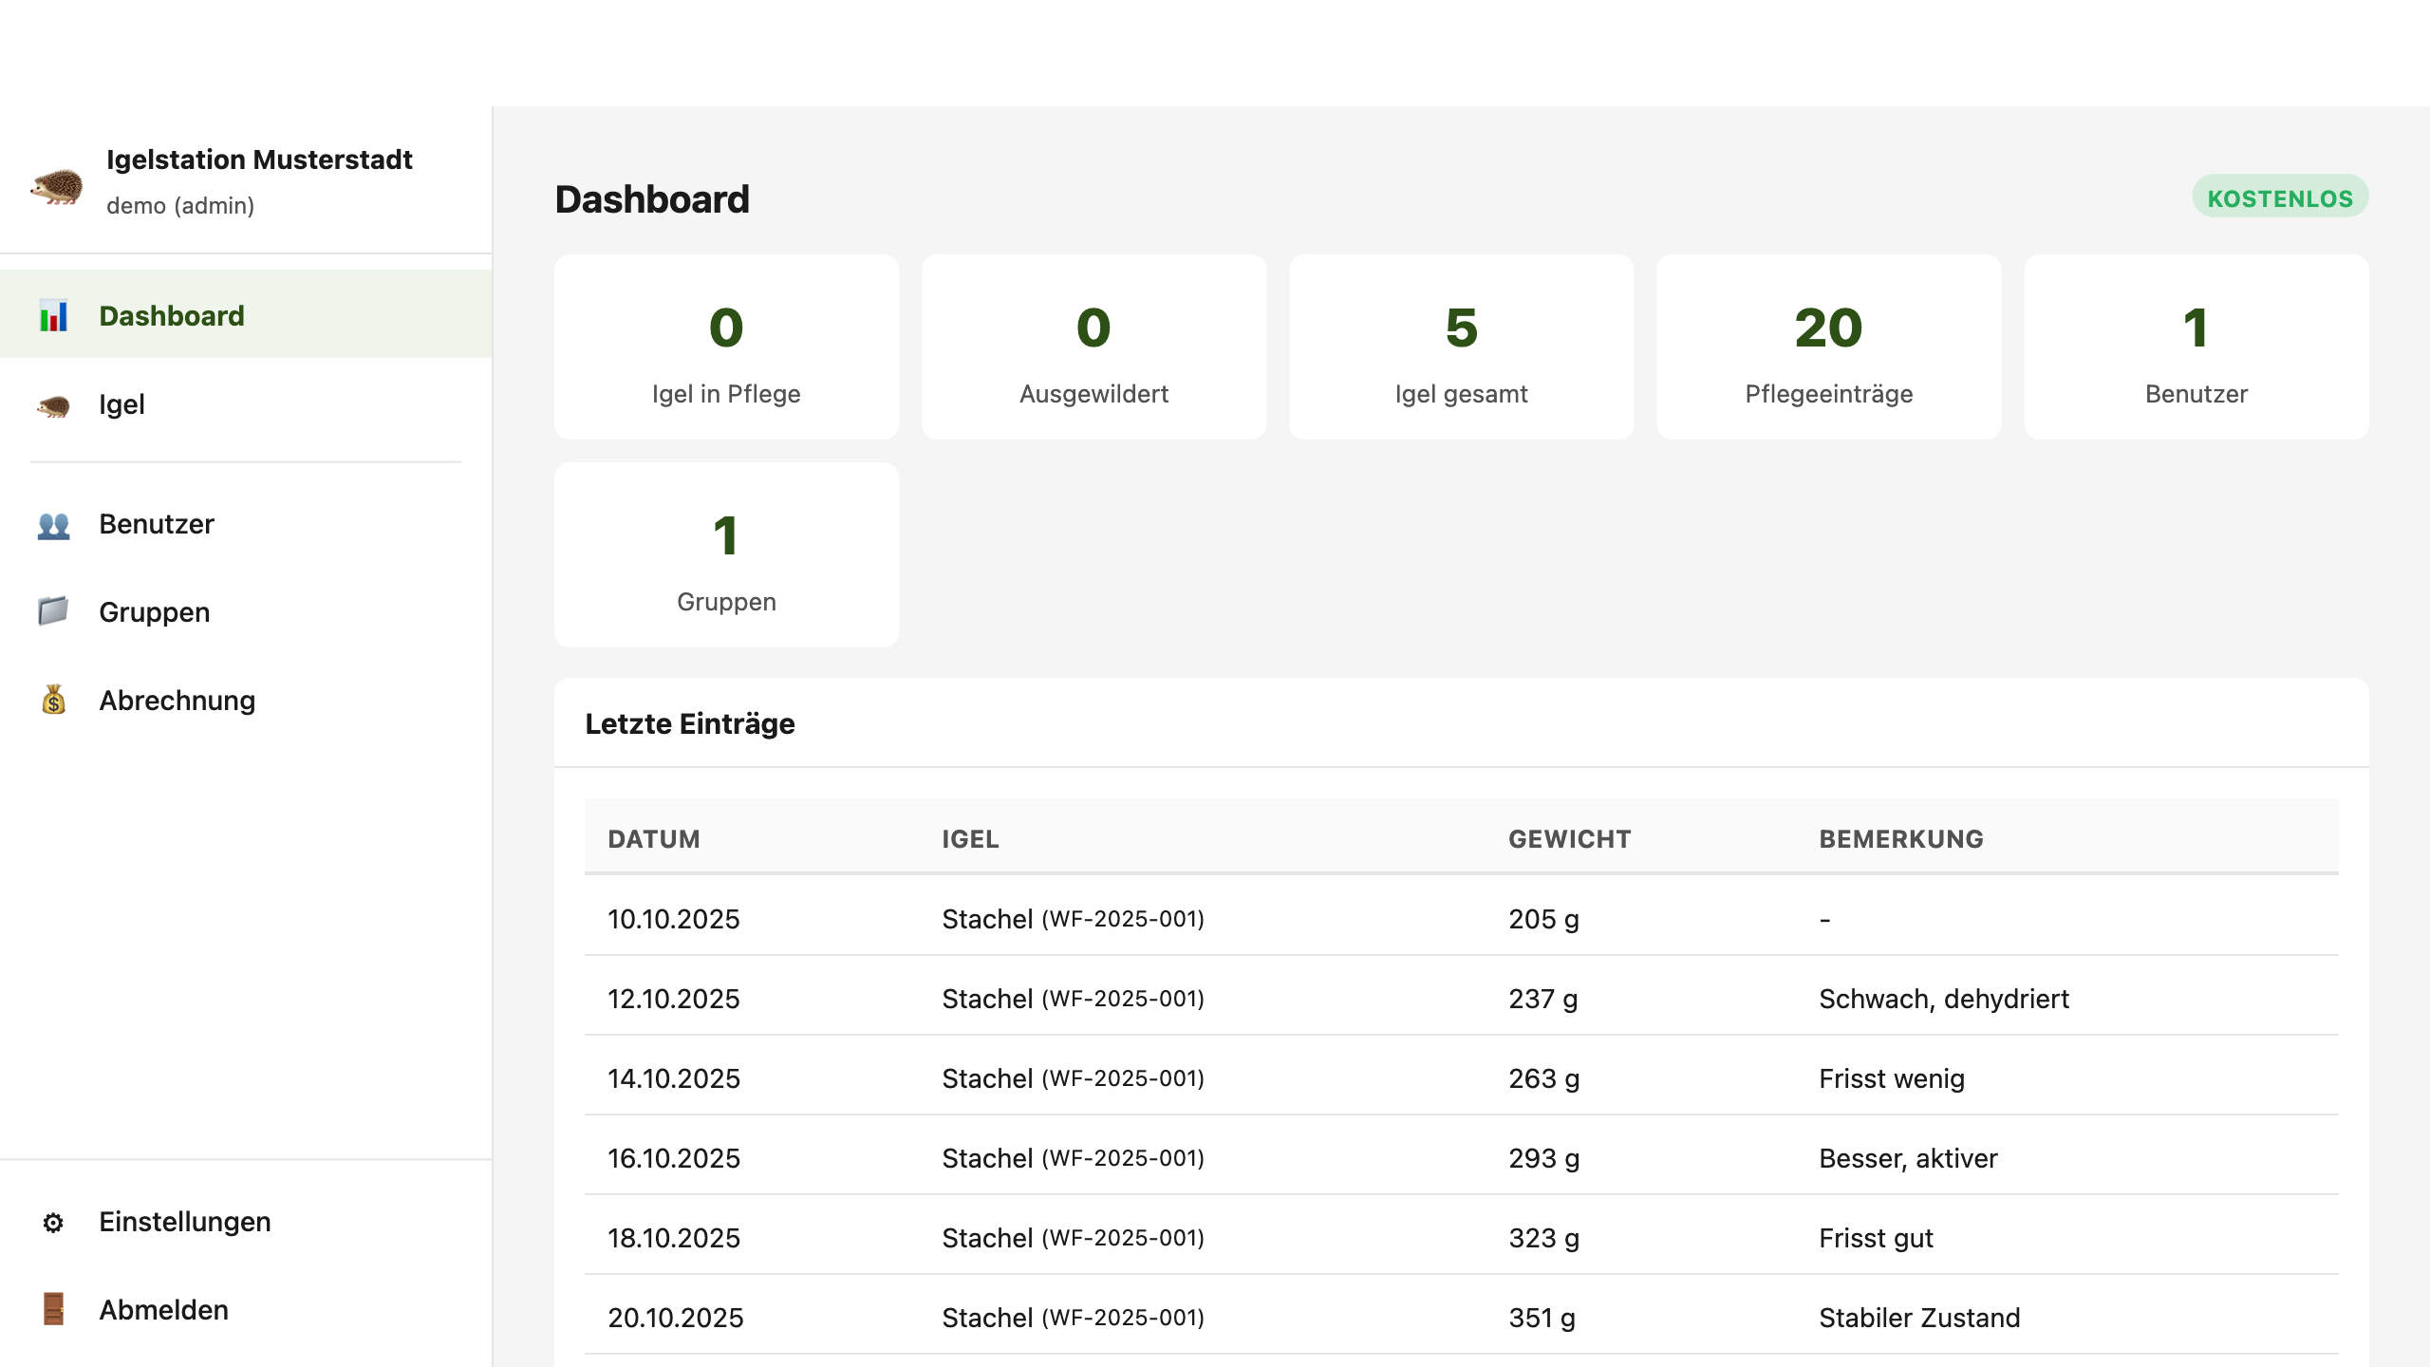Click the Igel gesamt stat card
This screenshot has height=1367, width=2430.
(1461, 346)
